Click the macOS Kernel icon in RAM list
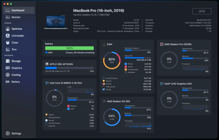Image resolution: width=219 pixels, height=140 pixels. tap(104, 78)
